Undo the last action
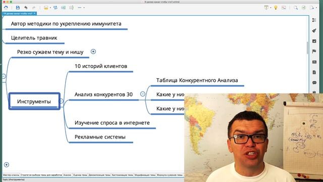 [26, 8]
